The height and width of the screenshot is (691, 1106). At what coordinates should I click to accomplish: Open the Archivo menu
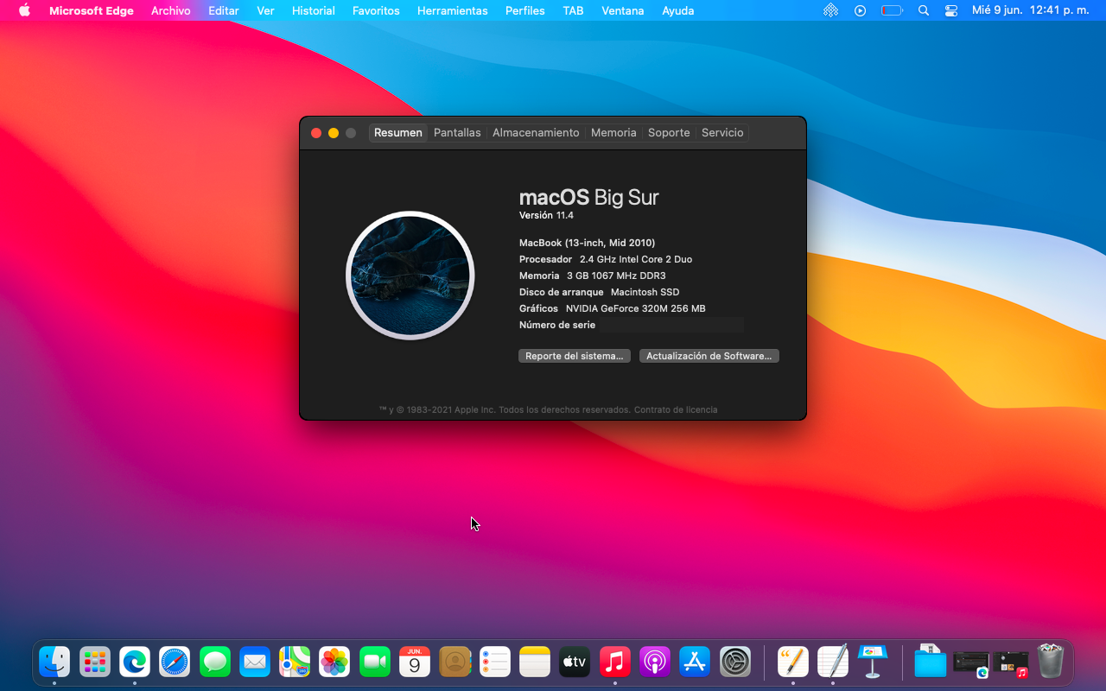[x=171, y=10]
